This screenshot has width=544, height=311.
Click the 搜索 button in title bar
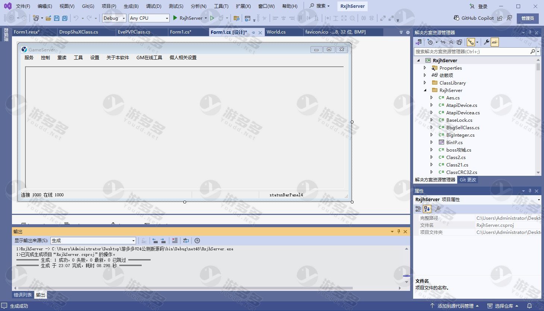(320, 6)
